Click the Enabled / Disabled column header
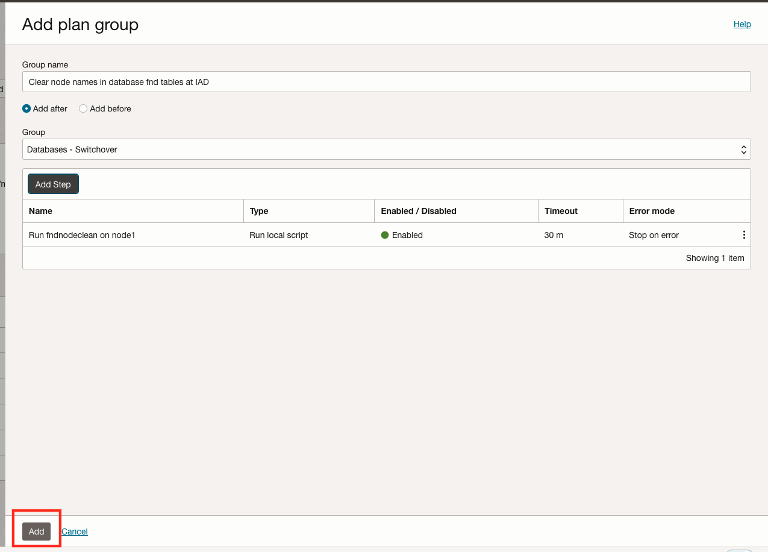The width and height of the screenshot is (768, 552). pyautogui.click(x=456, y=211)
